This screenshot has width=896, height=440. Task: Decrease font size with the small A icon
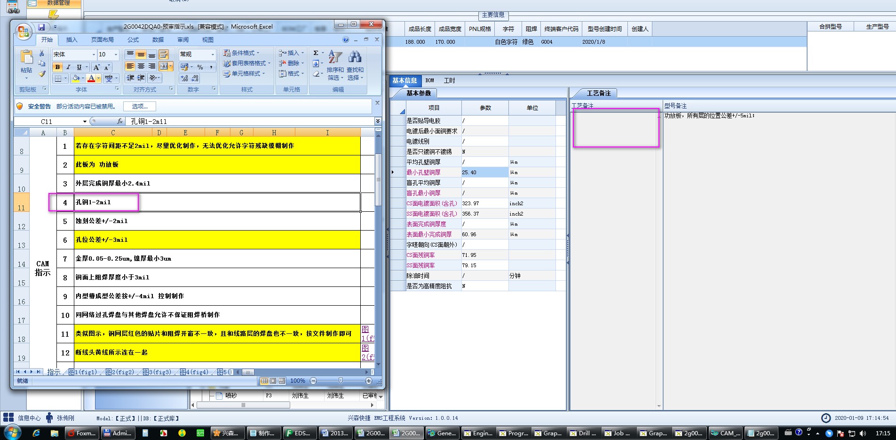pyautogui.click(x=107, y=67)
